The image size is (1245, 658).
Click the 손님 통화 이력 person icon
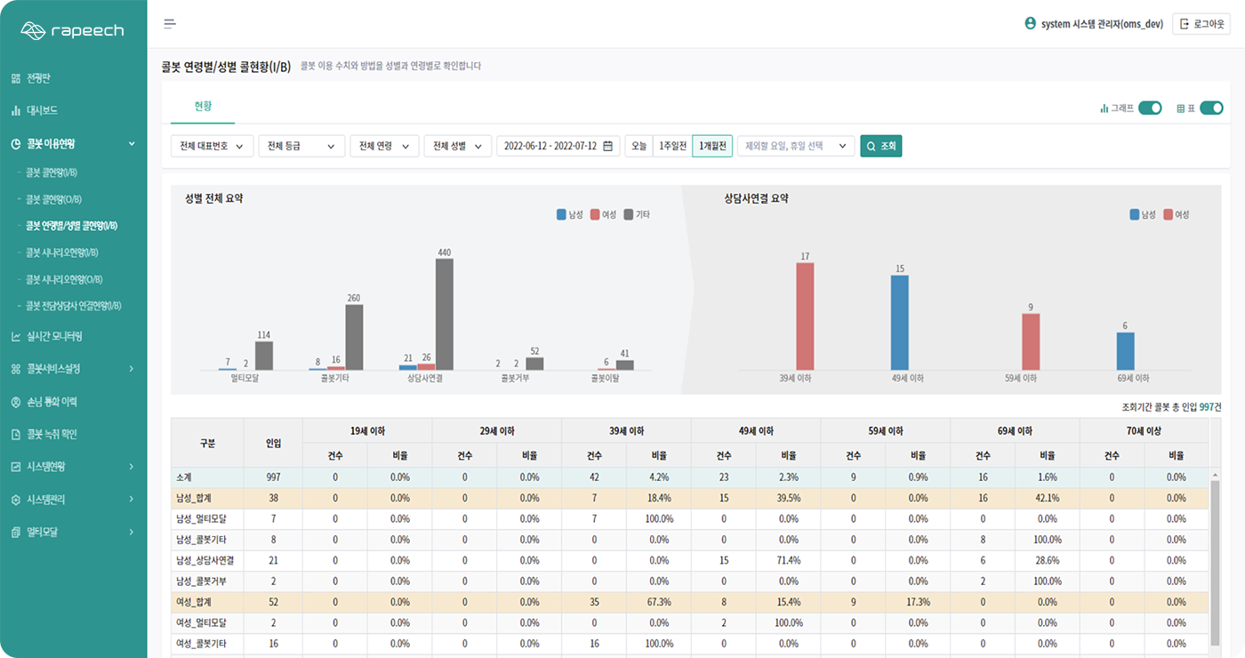pyautogui.click(x=16, y=402)
